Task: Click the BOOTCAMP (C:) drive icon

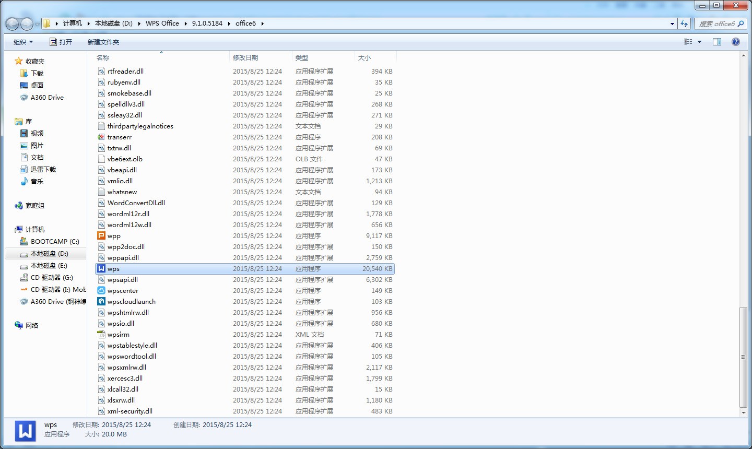Action: [x=24, y=241]
